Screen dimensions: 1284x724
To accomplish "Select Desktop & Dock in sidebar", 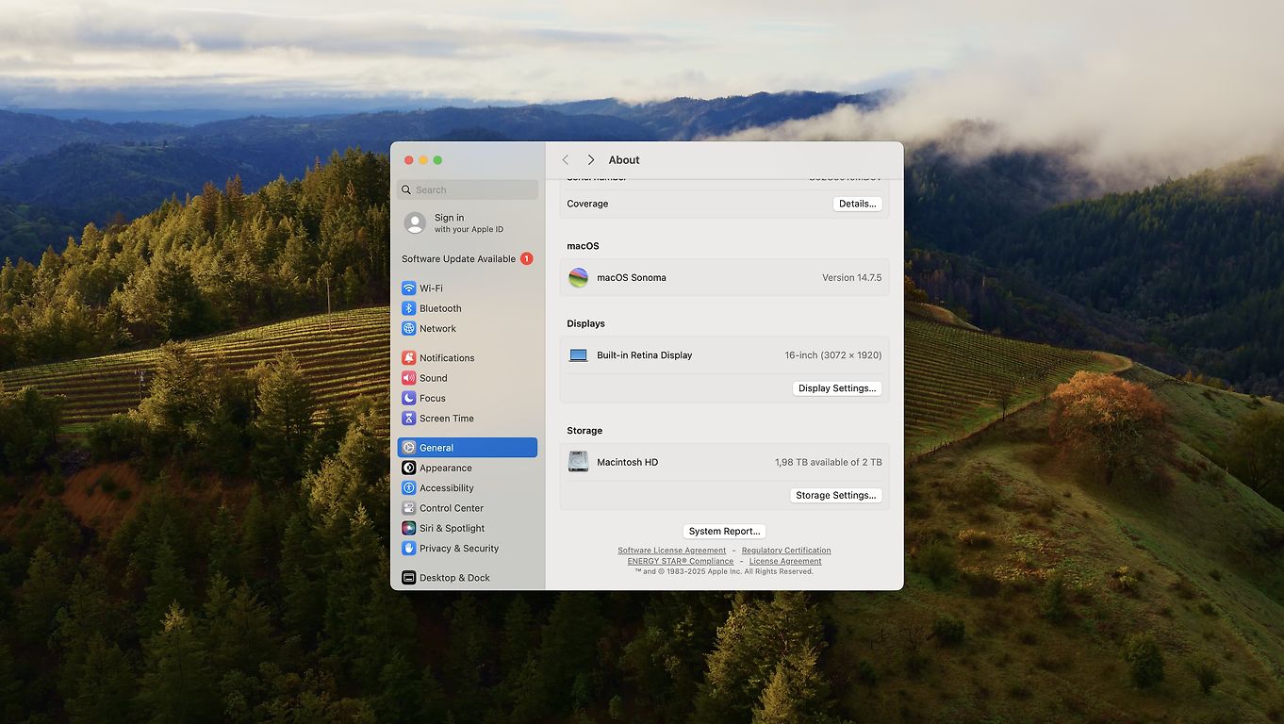I will (468, 578).
